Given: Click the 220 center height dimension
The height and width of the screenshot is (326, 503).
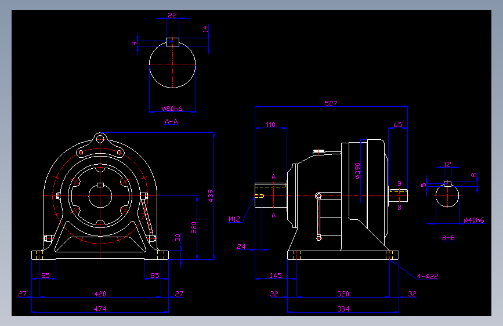Looking at the screenshot, I should pyautogui.click(x=194, y=227).
